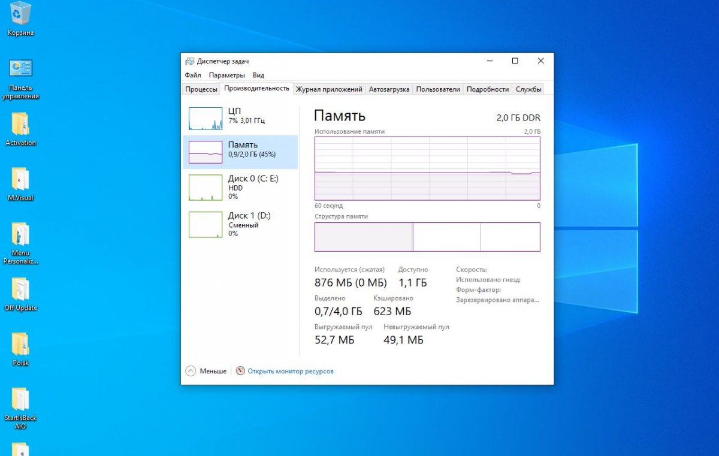
Task: Click the Выделено label
Action: coord(330,298)
